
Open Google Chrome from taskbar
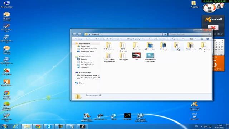tap(38, 126)
